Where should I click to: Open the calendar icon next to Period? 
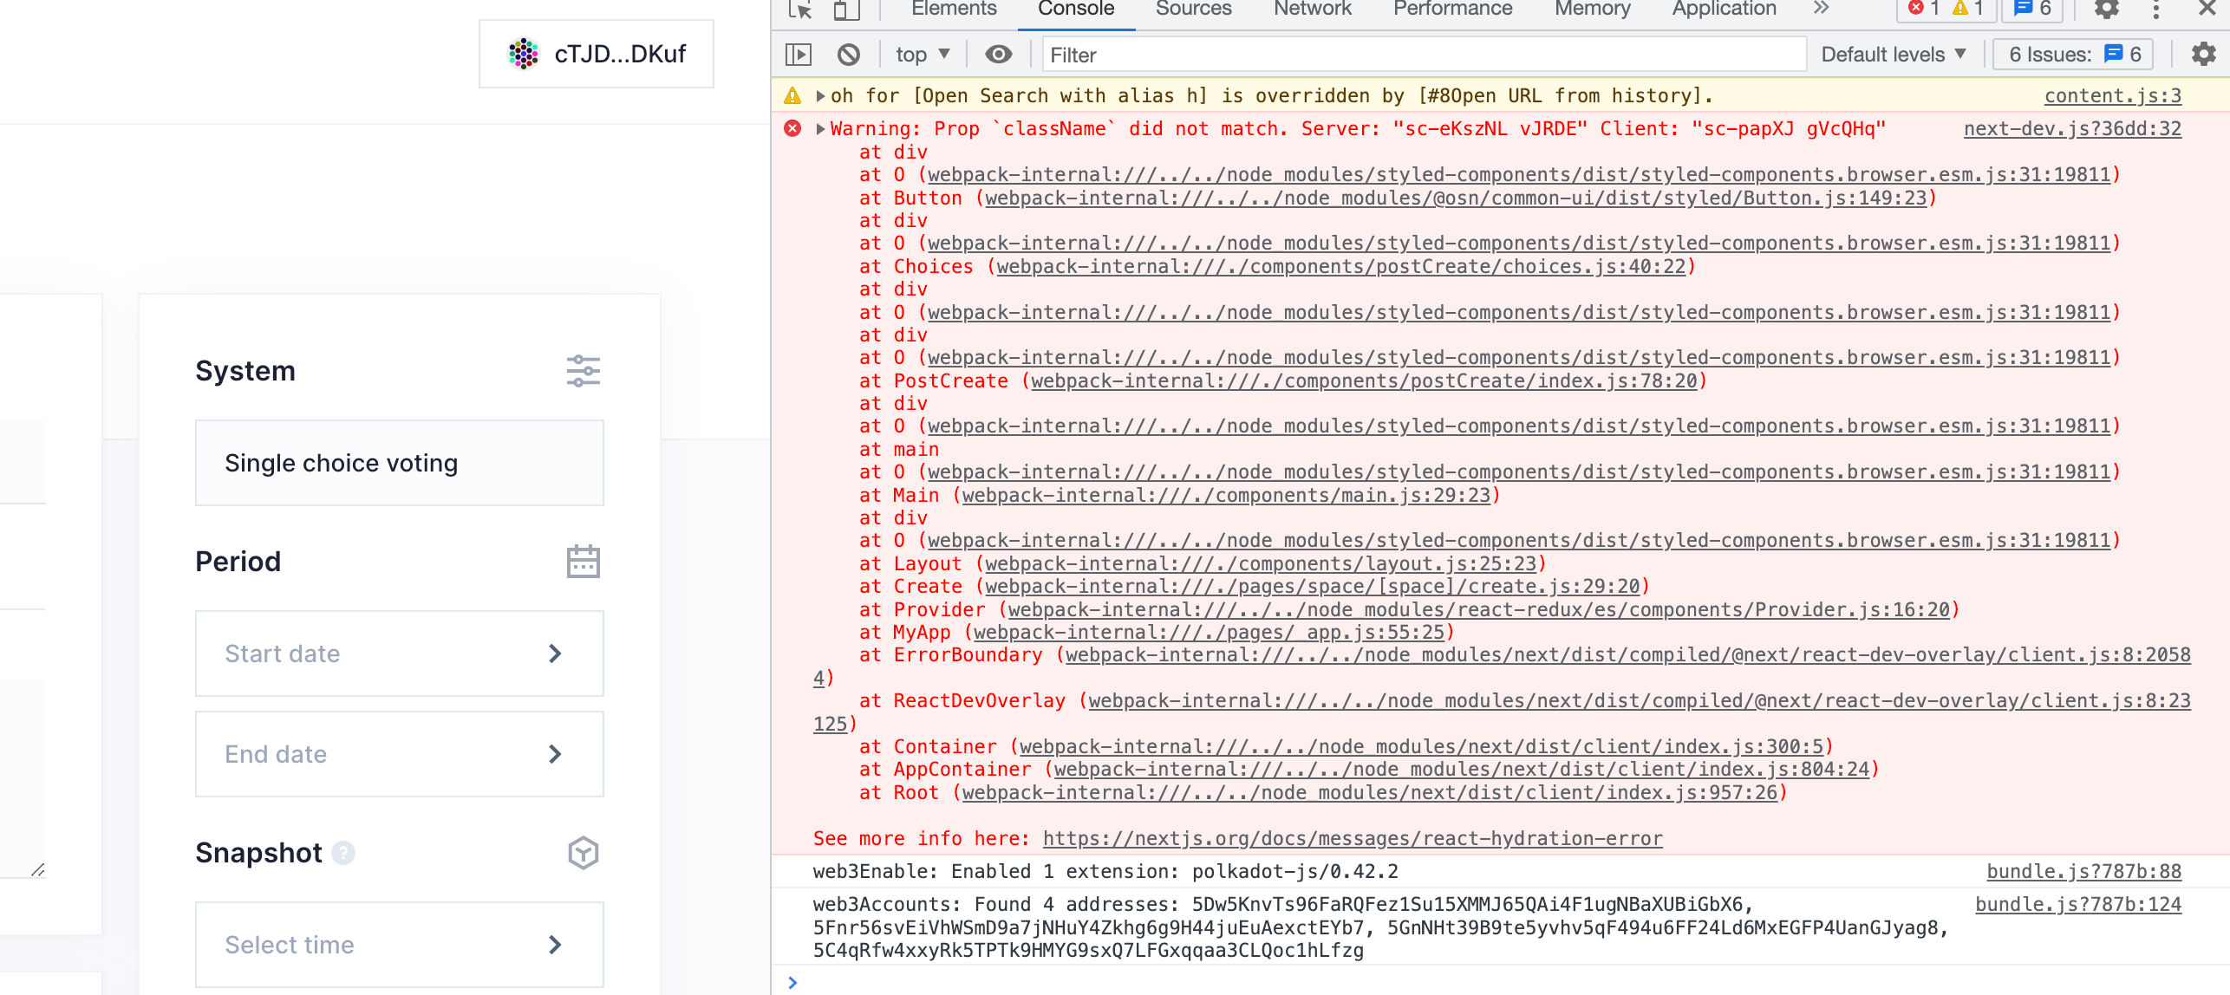click(584, 562)
